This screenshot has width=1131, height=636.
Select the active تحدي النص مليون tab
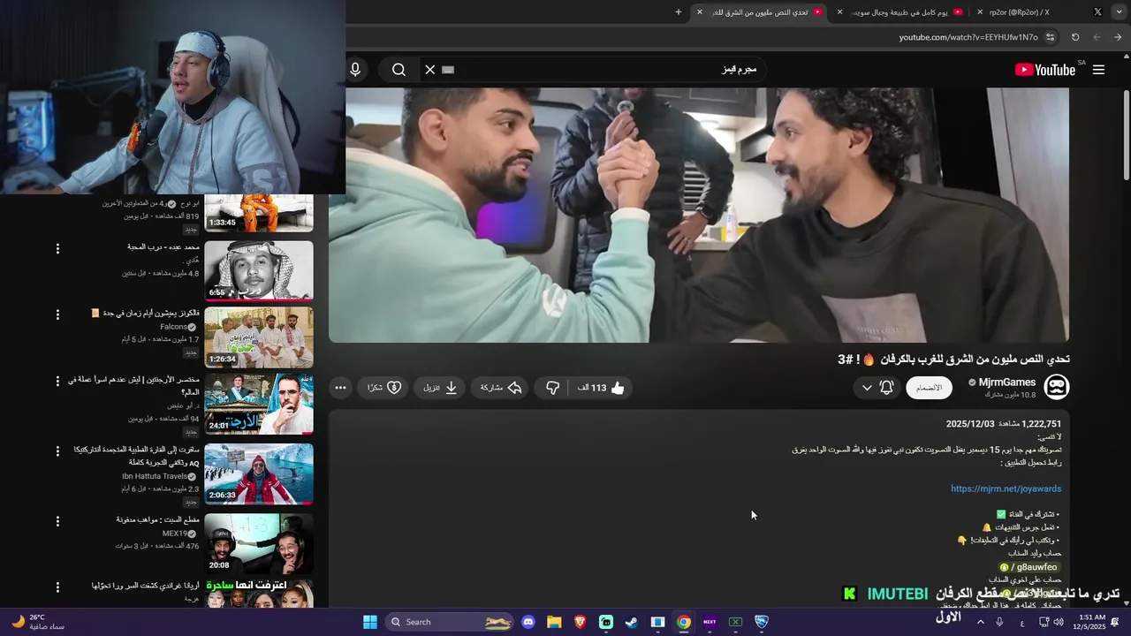pyautogui.click(x=760, y=12)
